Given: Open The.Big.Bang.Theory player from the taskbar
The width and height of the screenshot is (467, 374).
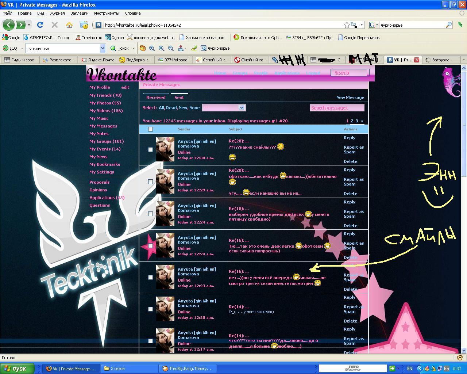Looking at the screenshot, I should pyautogui.click(x=189, y=369).
